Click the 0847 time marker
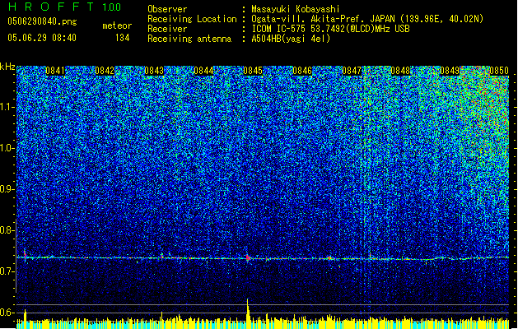Screen dimensions: 518x329 pyautogui.click(x=352, y=71)
